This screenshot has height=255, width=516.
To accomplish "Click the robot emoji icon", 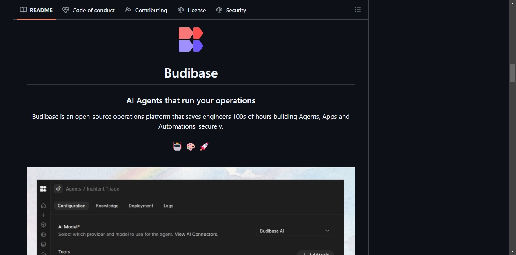I will (177, 146).
